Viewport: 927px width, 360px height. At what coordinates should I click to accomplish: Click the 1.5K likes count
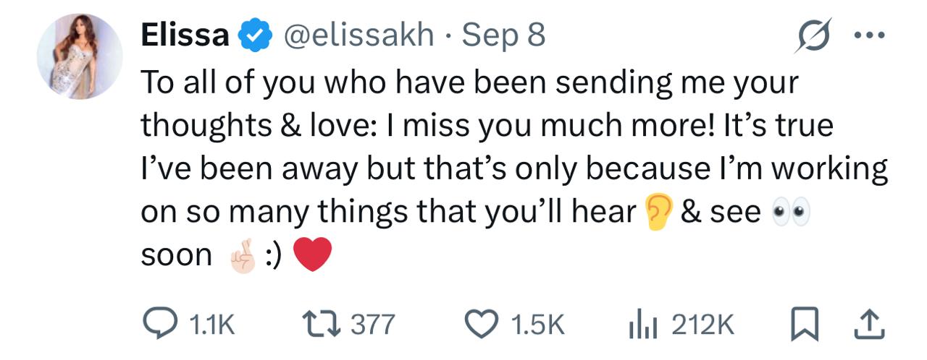[538, 324]
